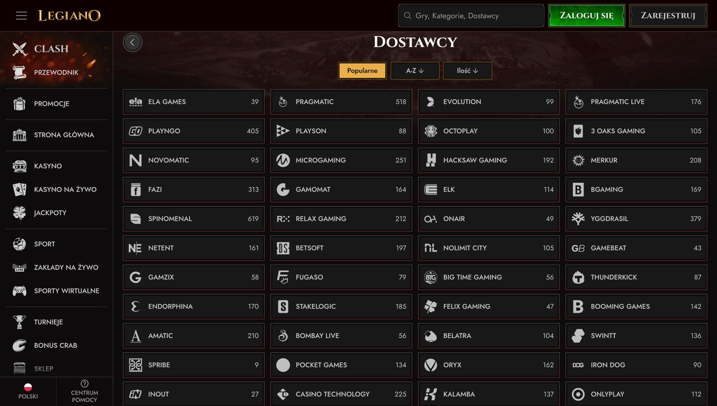The image size is (717, 406).
Task: Sort providers by A-Z
Action: point(415,71)
